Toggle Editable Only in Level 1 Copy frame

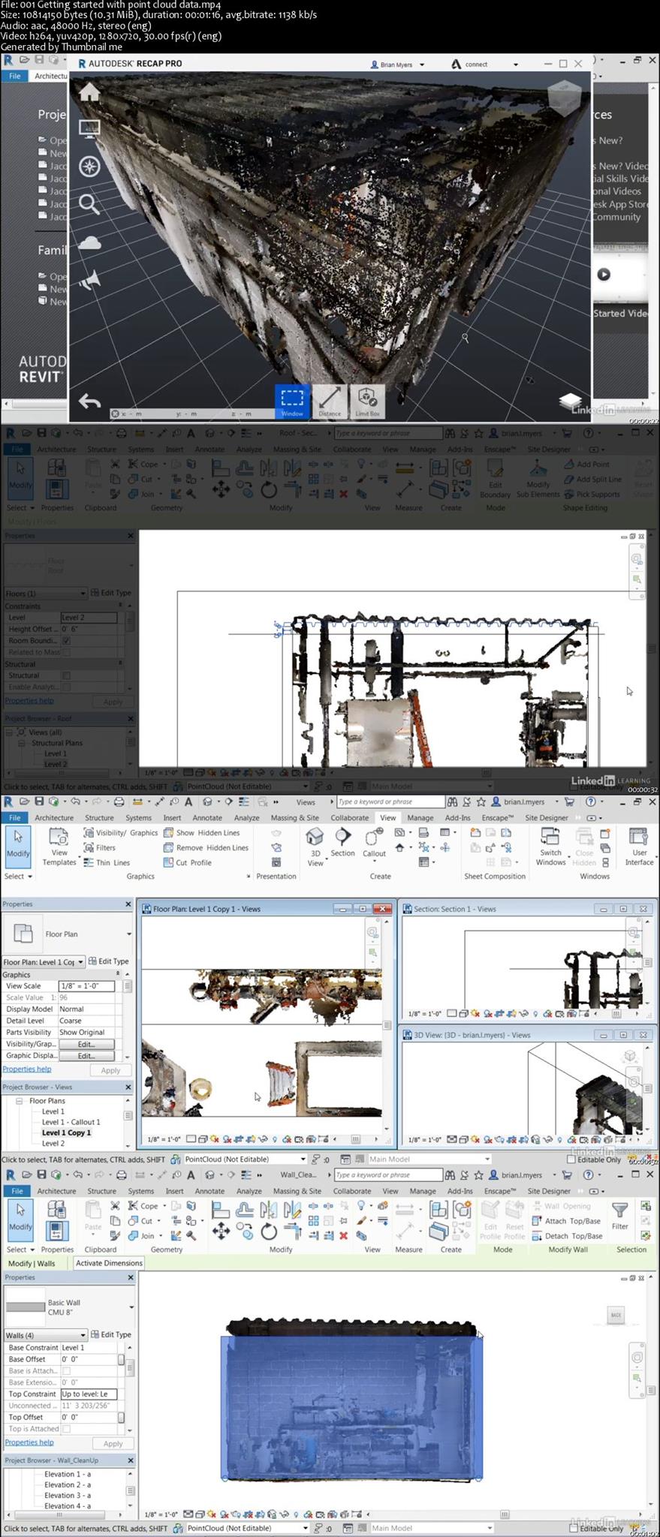point(571,1160)
